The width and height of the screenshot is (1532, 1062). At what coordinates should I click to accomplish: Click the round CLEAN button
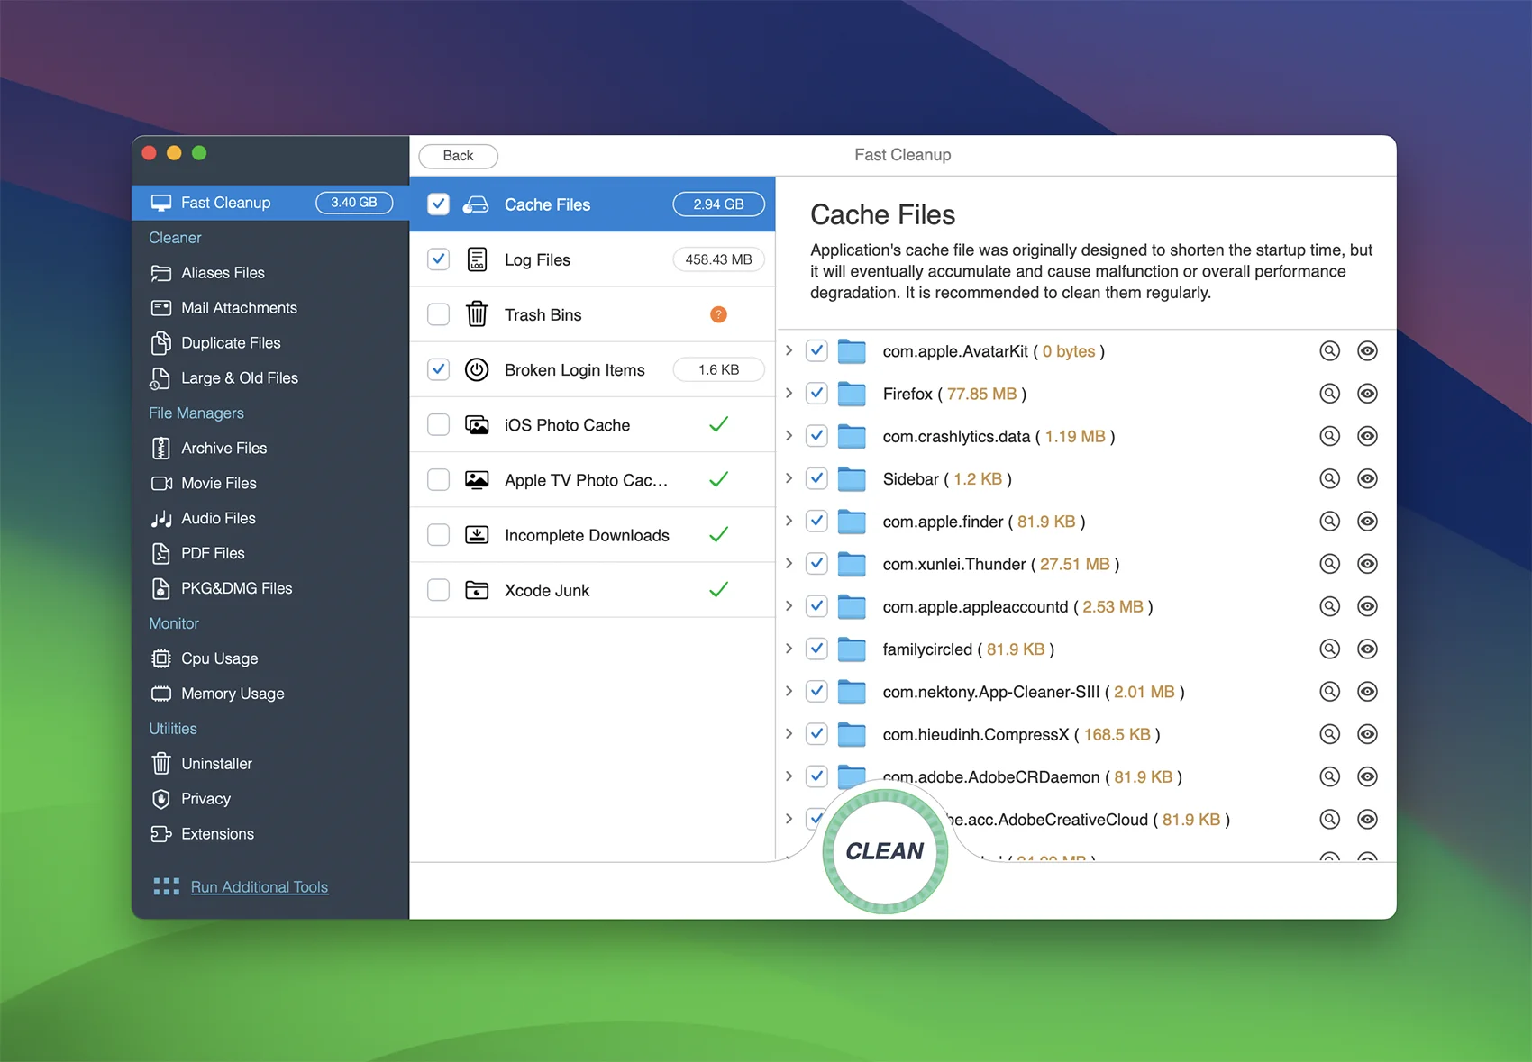(x=885, y=851)
